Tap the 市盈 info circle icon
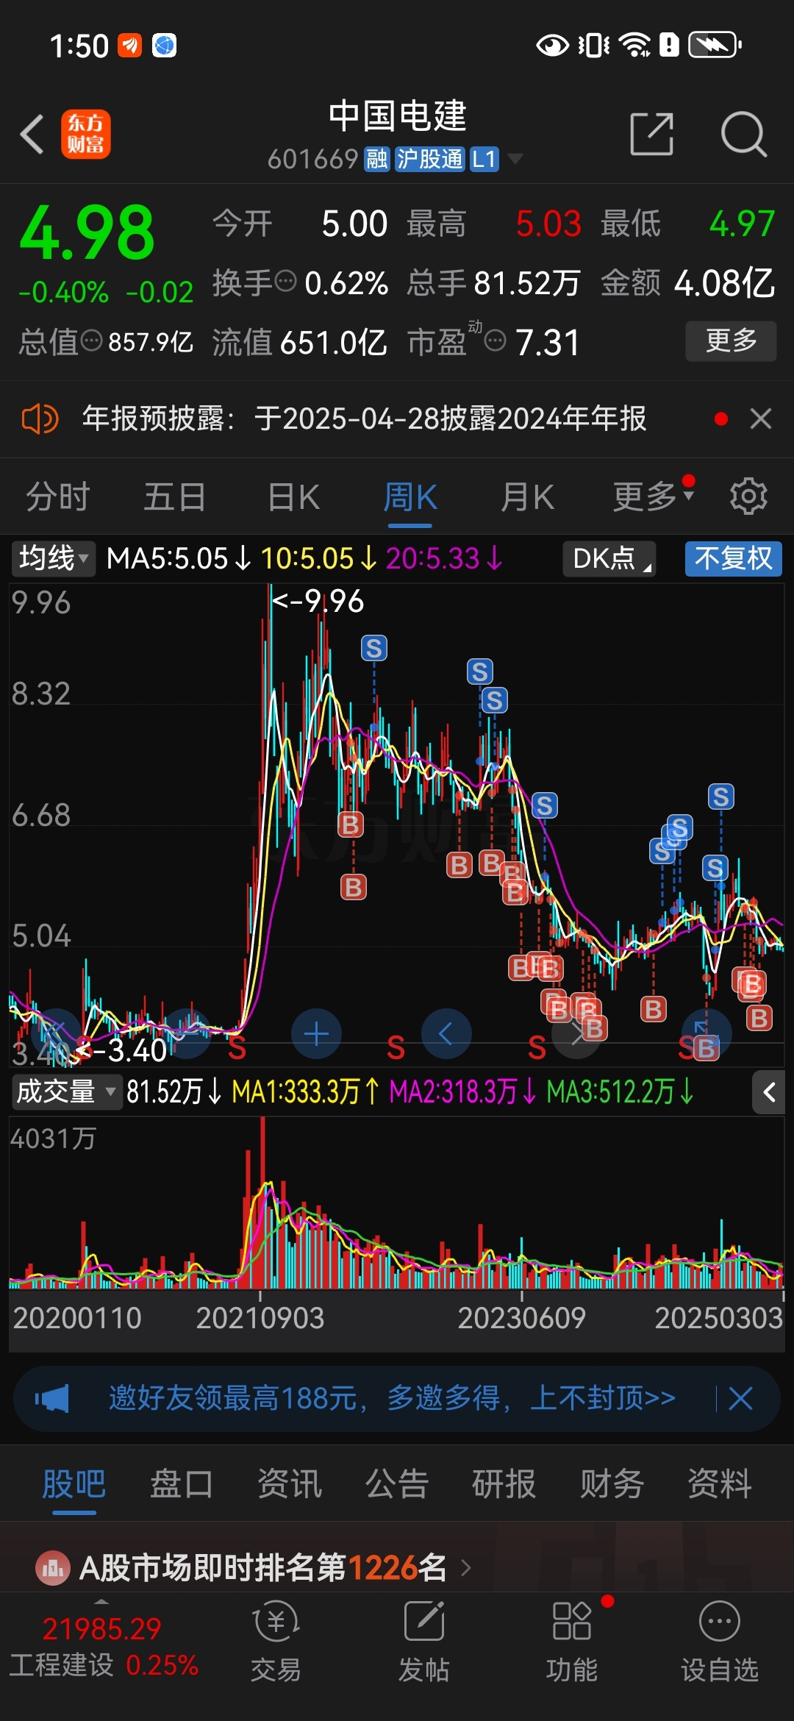 click(x=496, y=341)
